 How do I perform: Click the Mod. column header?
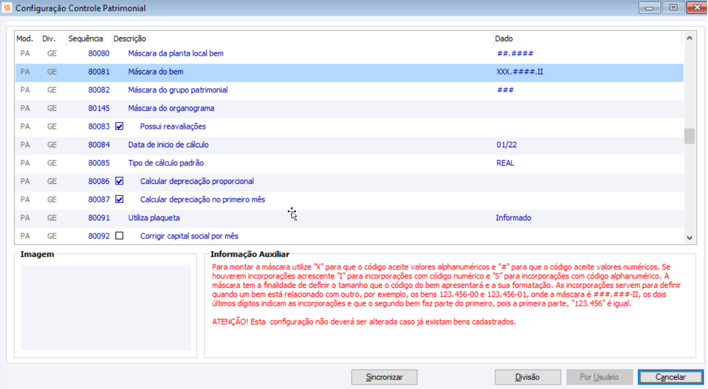[25, 39]
